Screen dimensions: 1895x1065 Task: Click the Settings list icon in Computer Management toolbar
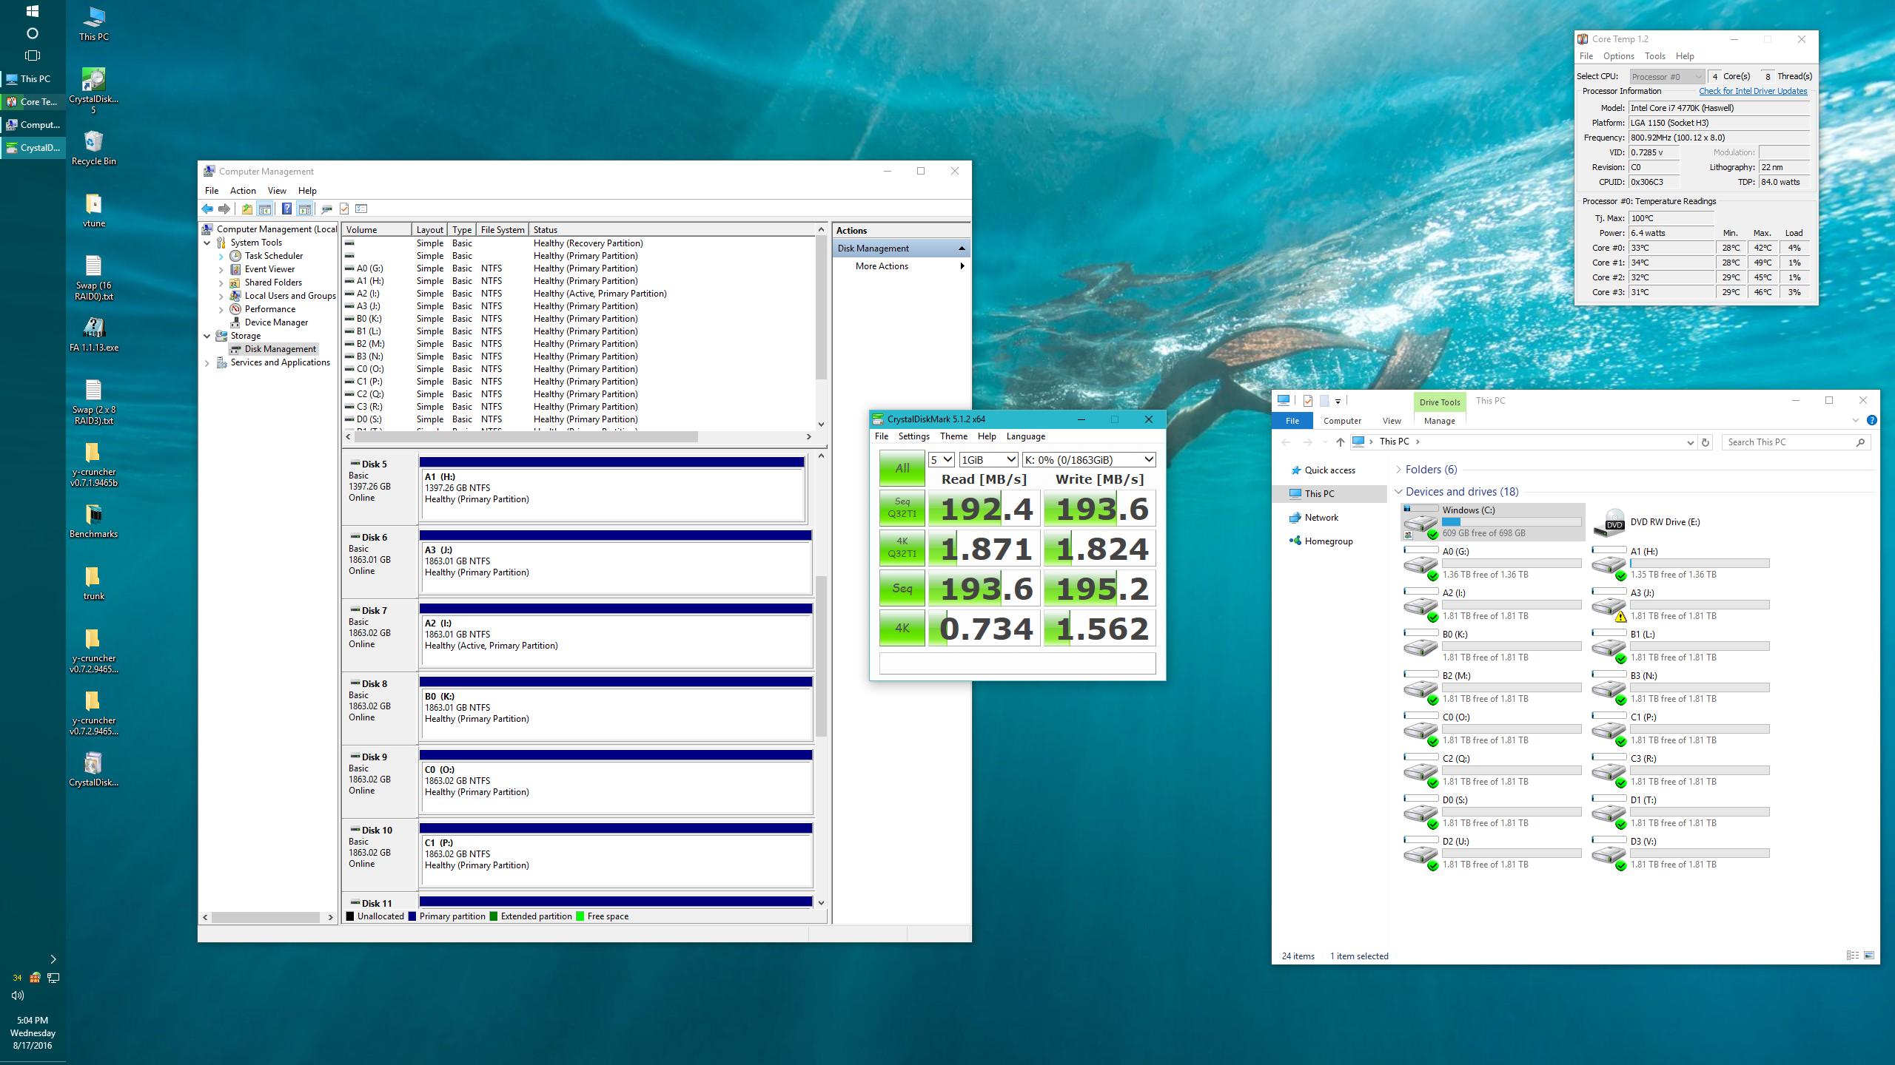point(361,209)
